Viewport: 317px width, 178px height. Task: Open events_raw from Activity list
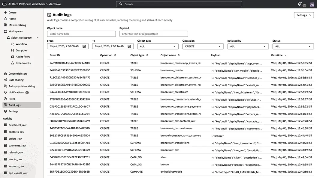click(x=15, y=159)
